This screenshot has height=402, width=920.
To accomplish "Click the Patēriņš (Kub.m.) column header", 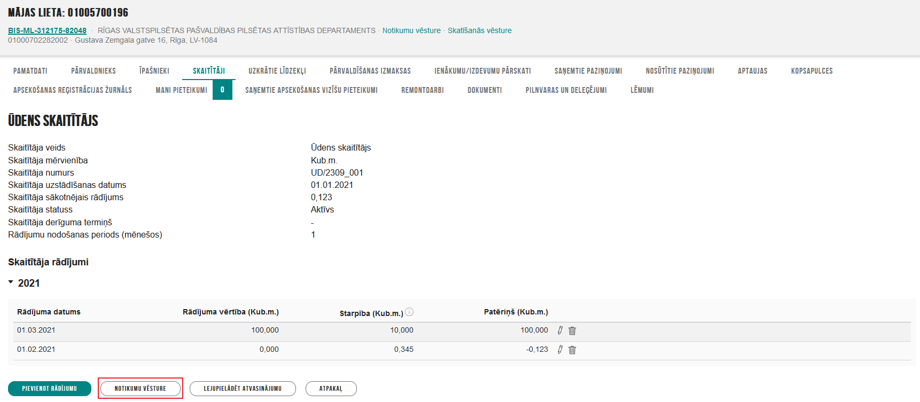I will (x=516, y=312).
